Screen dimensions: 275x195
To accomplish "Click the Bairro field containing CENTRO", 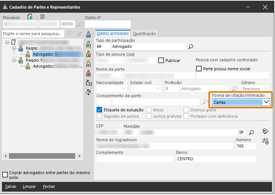I will tap(205, 159).
